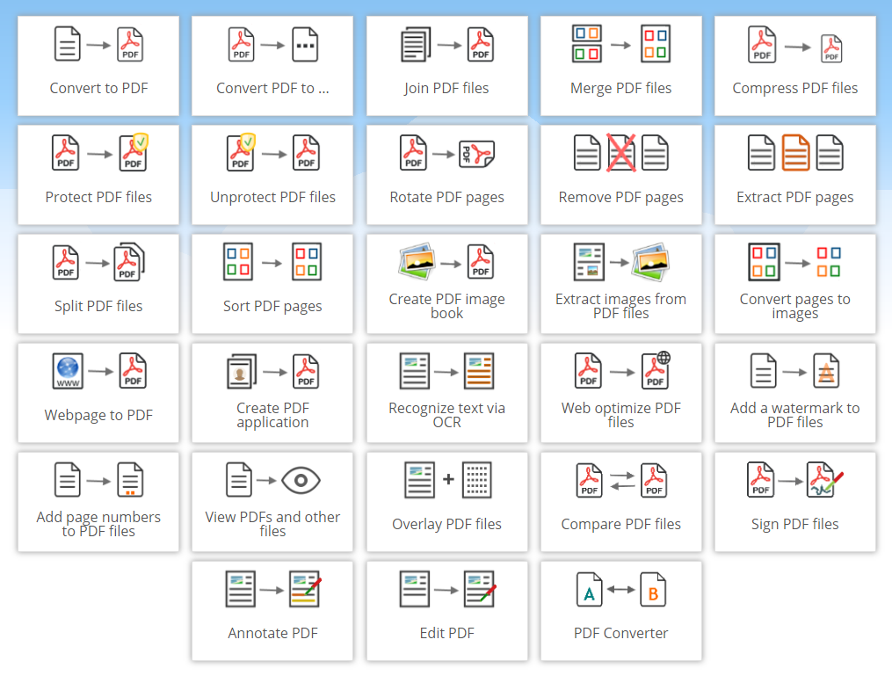Open Compare PDF files tool

pos(621,502)
